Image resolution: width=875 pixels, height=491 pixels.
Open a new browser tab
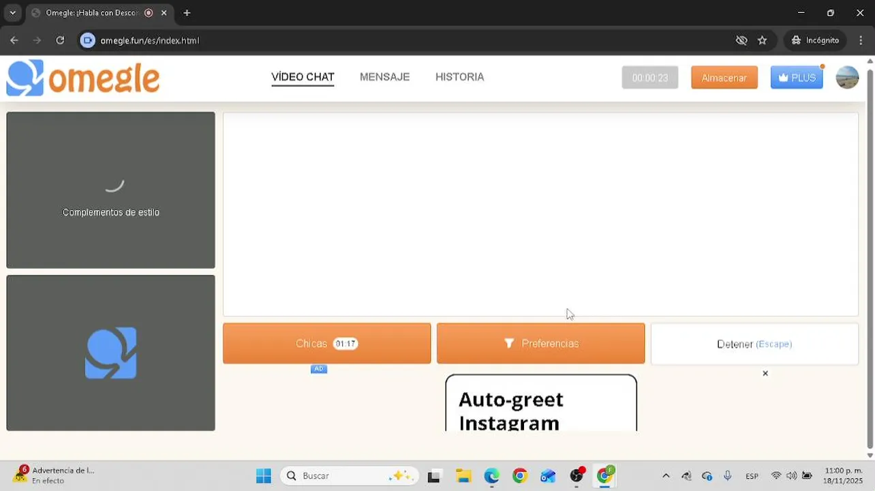click(187, 12)
